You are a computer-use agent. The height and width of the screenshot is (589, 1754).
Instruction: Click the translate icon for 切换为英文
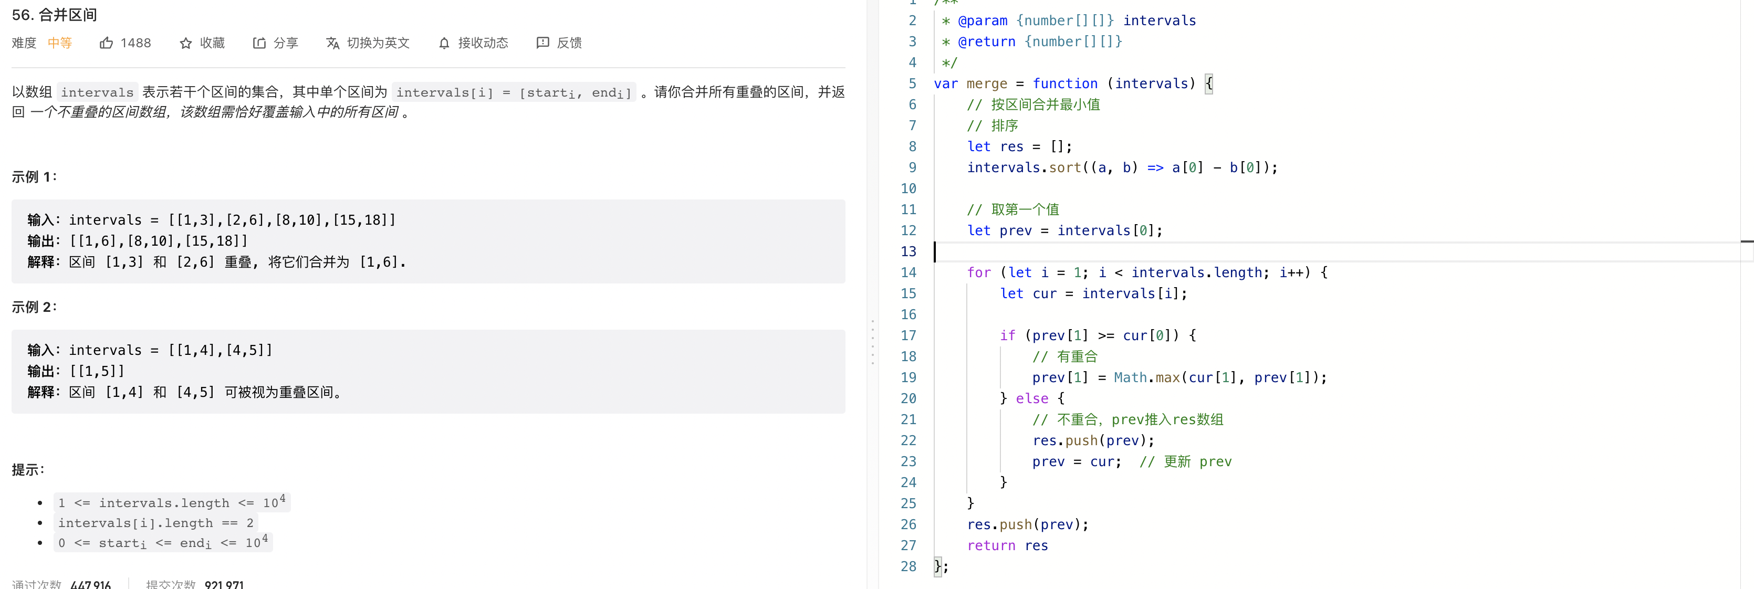click(332, 43)
